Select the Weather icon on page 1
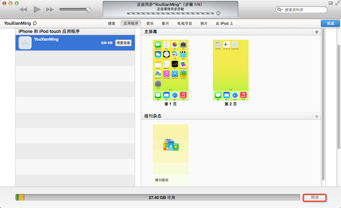The image size is (341, 208). (158, 54)
